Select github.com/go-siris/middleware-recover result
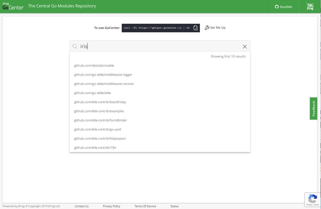 tap(160, 84)
